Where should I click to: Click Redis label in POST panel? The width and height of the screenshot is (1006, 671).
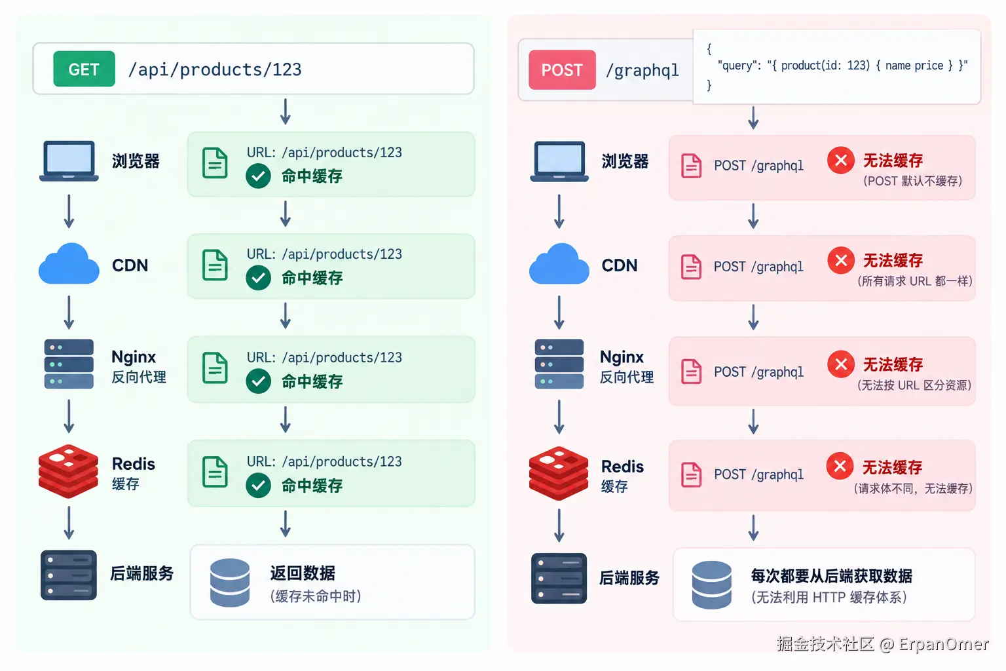[x=622, y=467]
